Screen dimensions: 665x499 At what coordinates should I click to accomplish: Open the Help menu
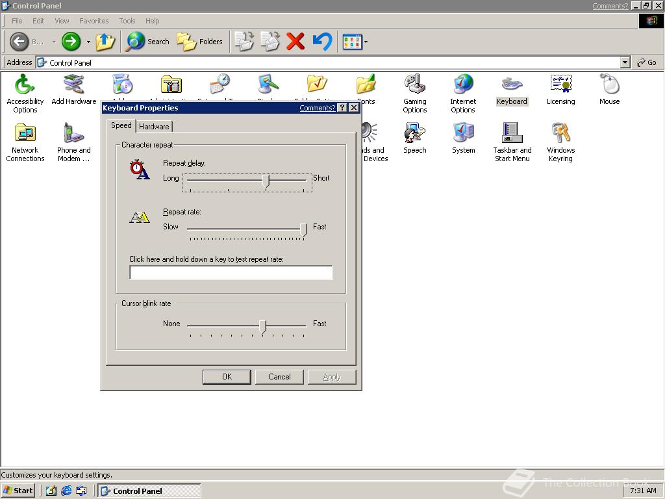[152, 21]
